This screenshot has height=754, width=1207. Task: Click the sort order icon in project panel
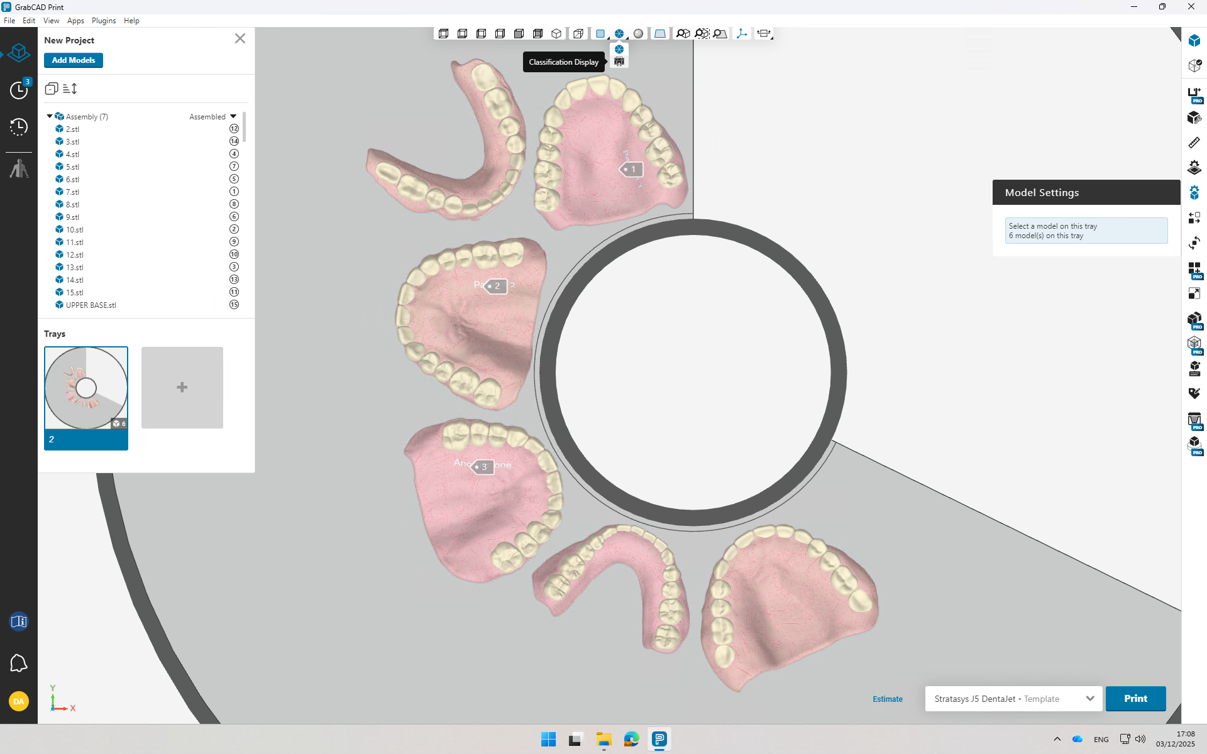(70, 89)
